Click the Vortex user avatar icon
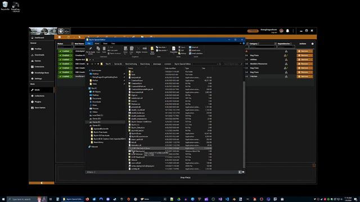Image resolution: width=360 pixels, height=202 pixels. coord(281,31)
